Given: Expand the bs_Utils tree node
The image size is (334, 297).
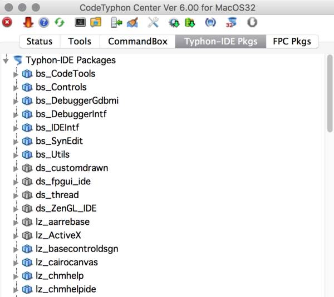Looking at the screenshot, I should click(16, 155).
